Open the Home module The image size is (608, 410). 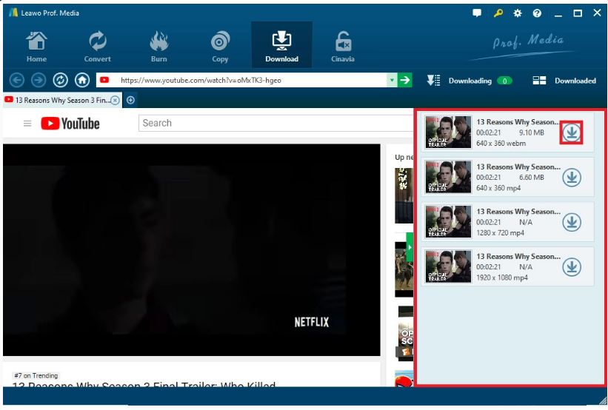[x=36, y=46]
